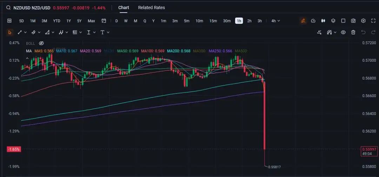
Task: Collapse the indicator legend chevron
Action: (x=27, y=59)
